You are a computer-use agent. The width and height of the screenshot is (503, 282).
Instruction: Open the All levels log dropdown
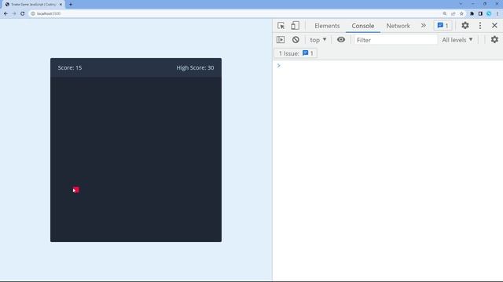(457, 40)
